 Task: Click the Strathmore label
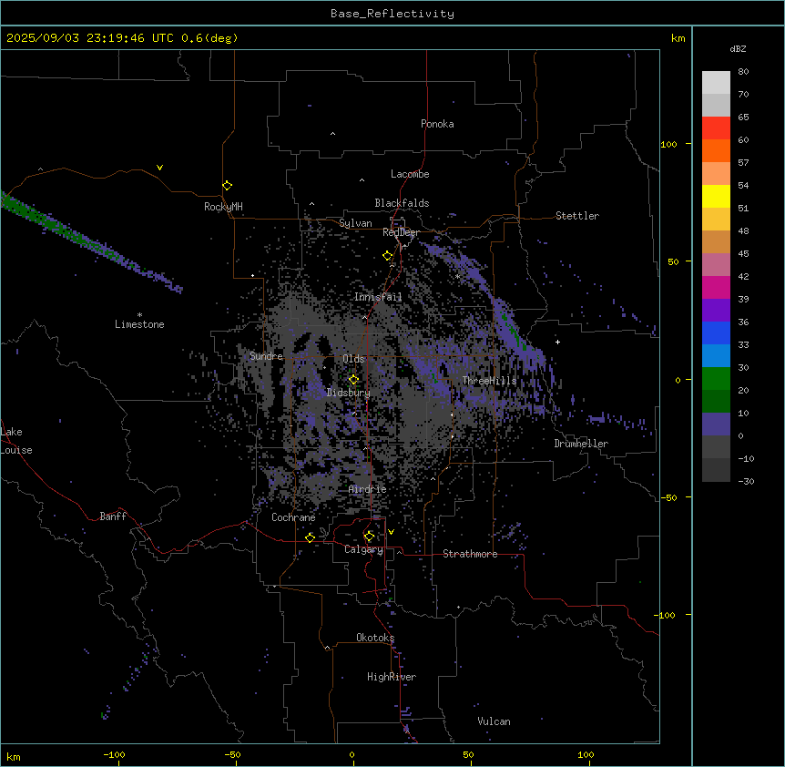[x=470, y=554]
